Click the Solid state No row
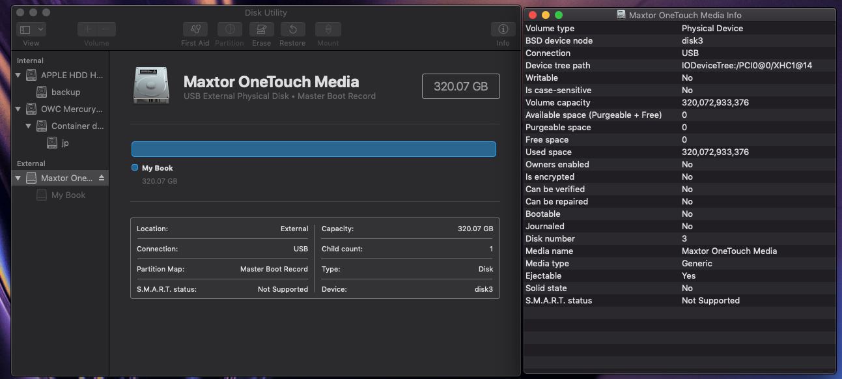The width and height of the screenshot is (842, 379). (680, 288)
